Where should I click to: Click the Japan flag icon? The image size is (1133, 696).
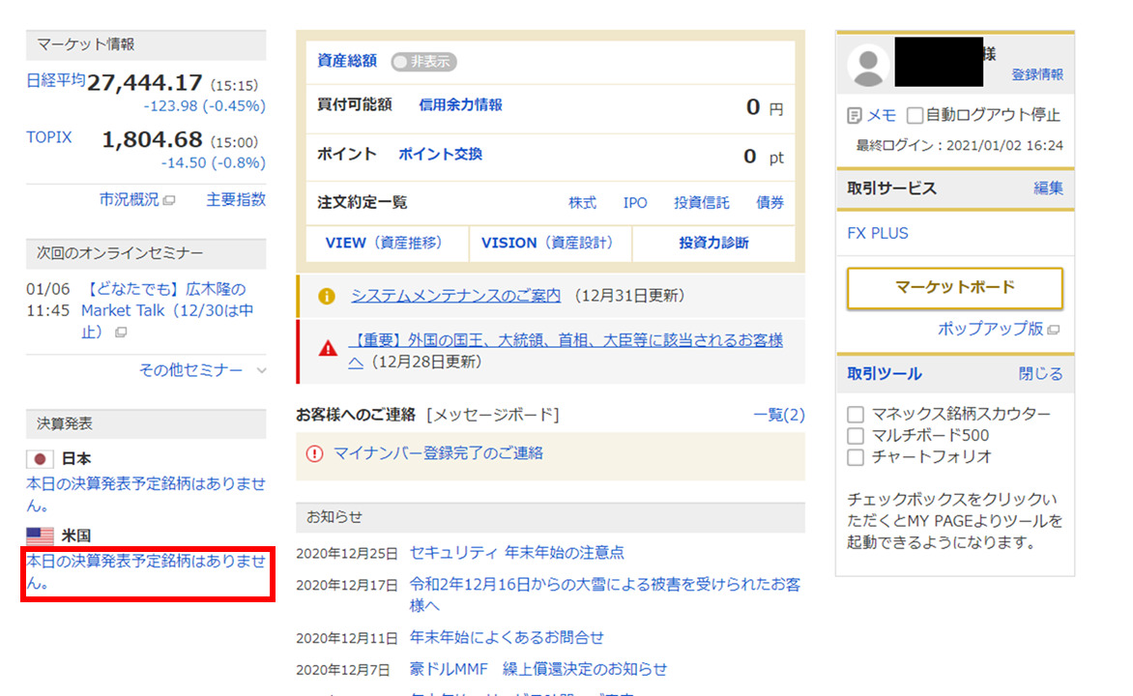coord(40,459)
